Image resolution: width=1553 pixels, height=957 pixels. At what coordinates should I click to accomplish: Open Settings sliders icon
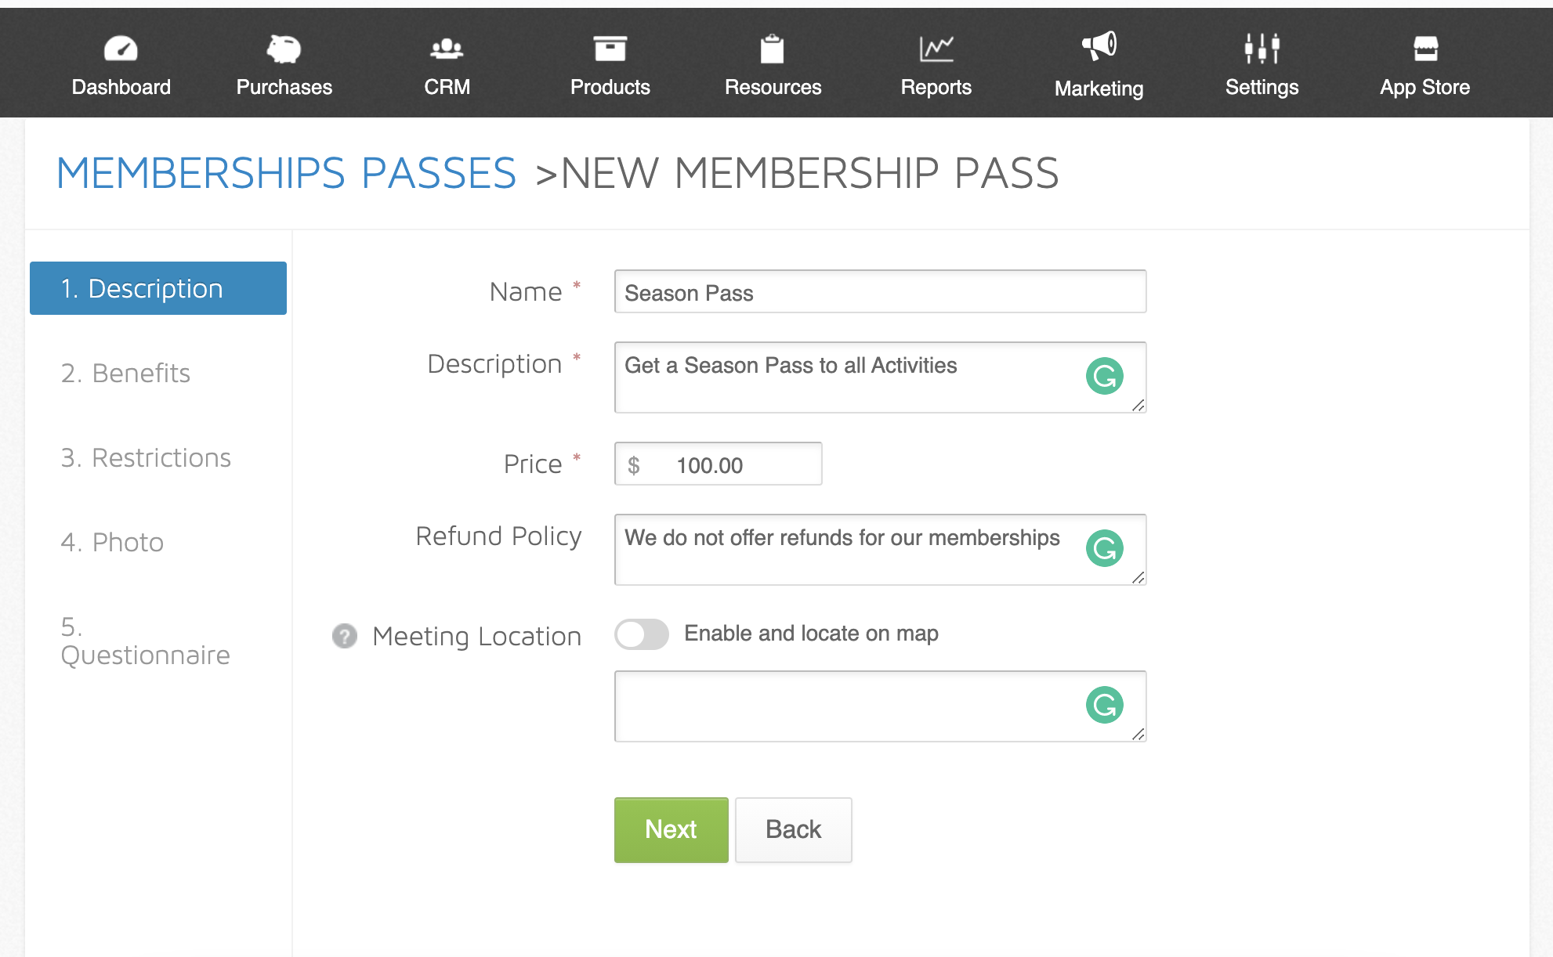tap(1262, 49)
